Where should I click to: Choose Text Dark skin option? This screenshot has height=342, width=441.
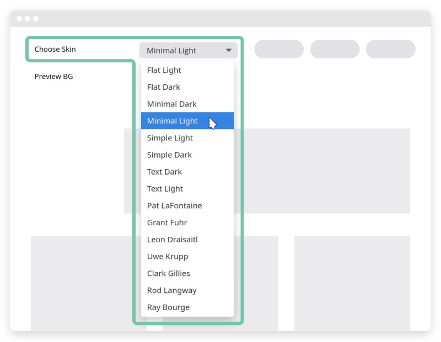[187, 171]
